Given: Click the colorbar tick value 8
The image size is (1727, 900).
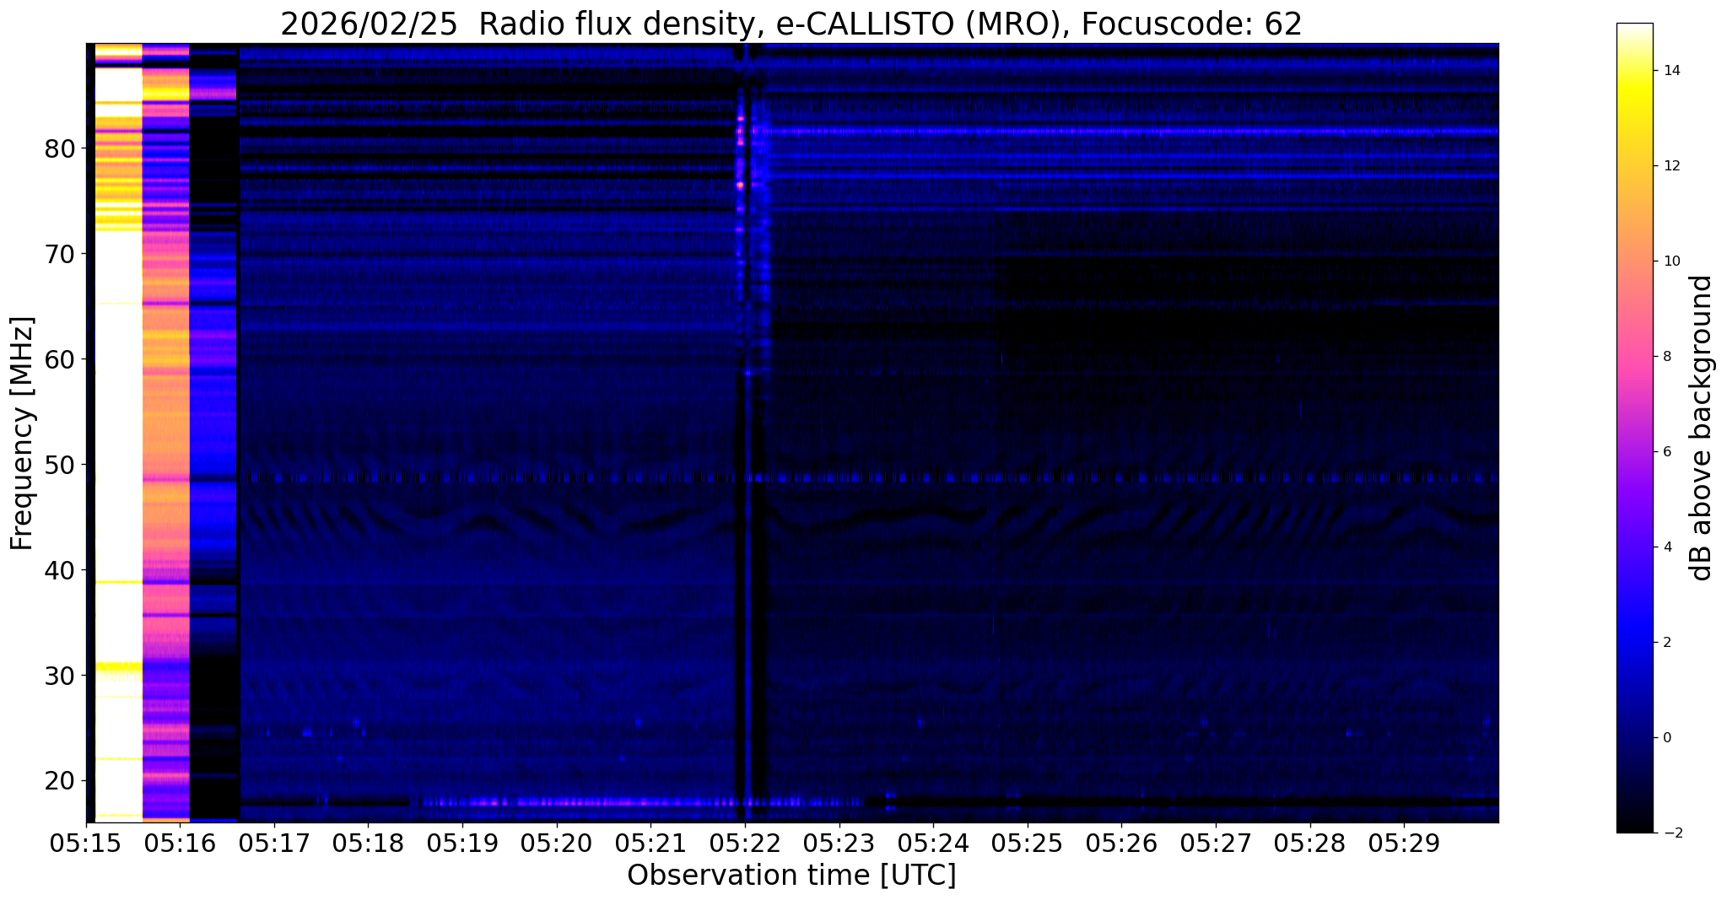Looking at the screenshot, I should [x=1666, y=357].
